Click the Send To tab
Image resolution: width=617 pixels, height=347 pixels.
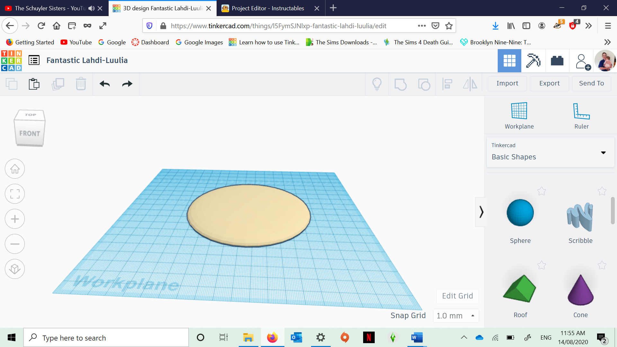pyautogui.click(x=592, y=83)
